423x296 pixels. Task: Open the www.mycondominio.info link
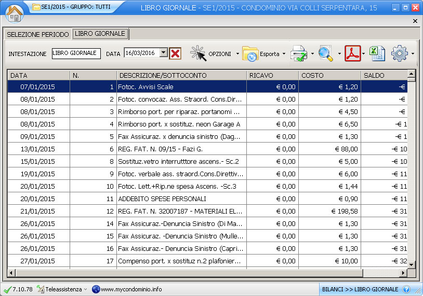click(x=131, y=289)
